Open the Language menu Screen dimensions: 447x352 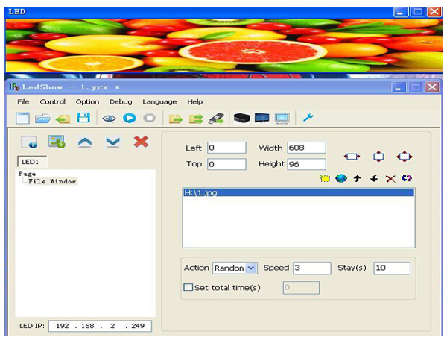[159, 101]
